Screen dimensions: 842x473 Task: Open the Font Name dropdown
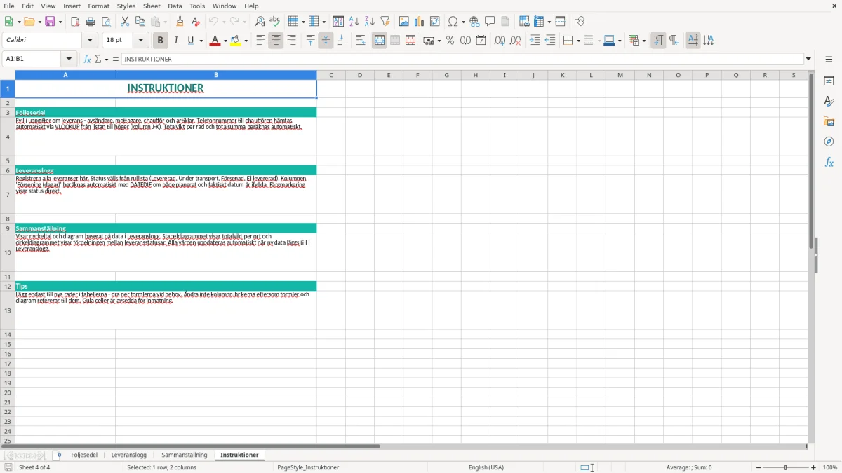[90, 41]
